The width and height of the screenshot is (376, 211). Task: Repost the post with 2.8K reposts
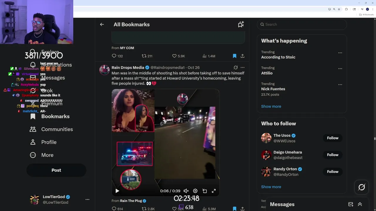pos(148,209)
